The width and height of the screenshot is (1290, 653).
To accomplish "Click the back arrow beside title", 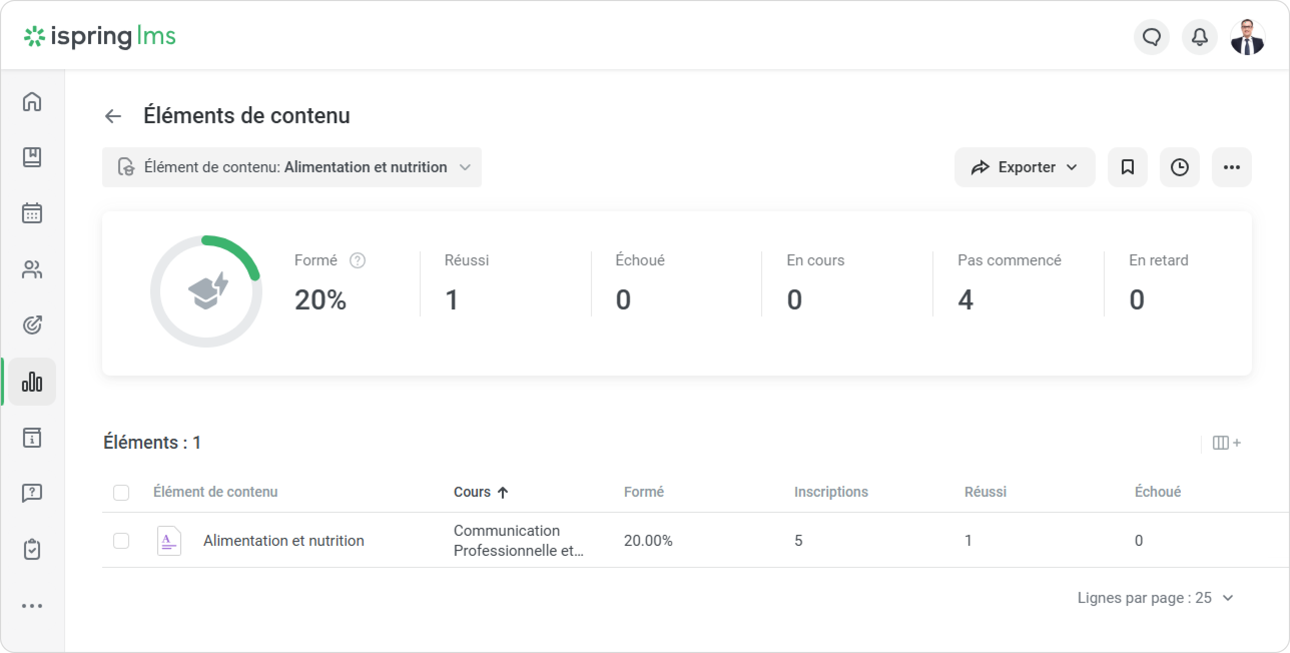I will 113,116.
